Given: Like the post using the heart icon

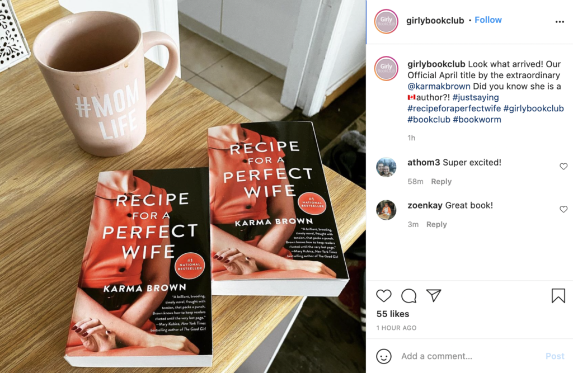Looking at the screenshot, I should pyautogui.click(x=384, y=296).
